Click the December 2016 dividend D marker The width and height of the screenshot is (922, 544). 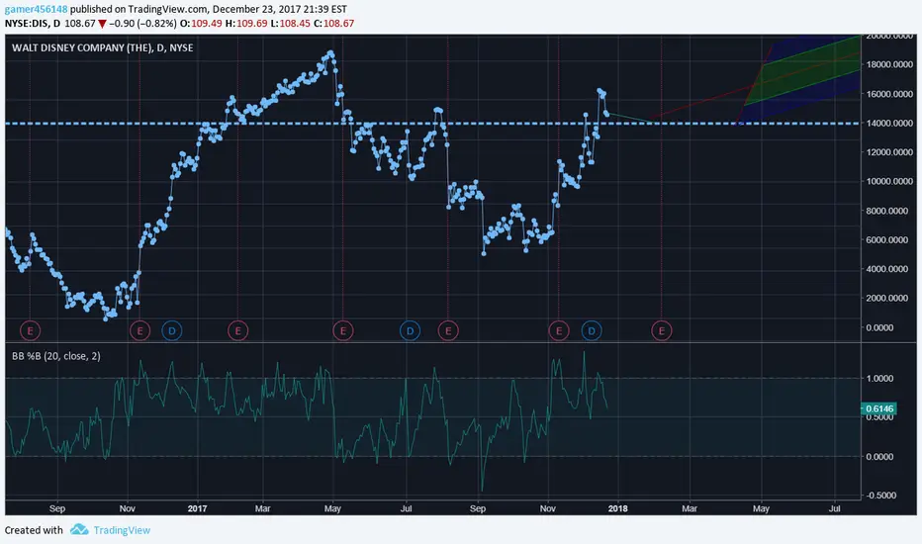(172, 331)
